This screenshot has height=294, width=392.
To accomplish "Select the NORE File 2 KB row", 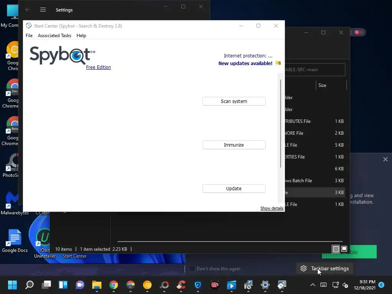I will pyautogui.click(x=315, y=133).
